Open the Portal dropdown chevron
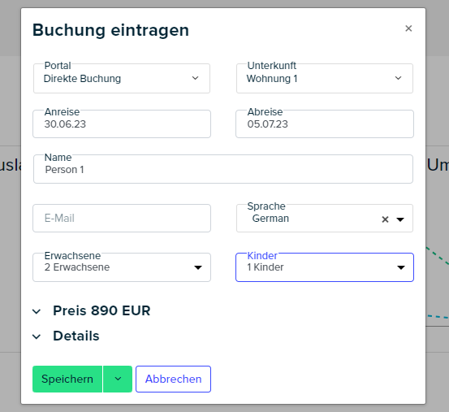Viewport: 449px width, 412px height. tap(196, 78)
